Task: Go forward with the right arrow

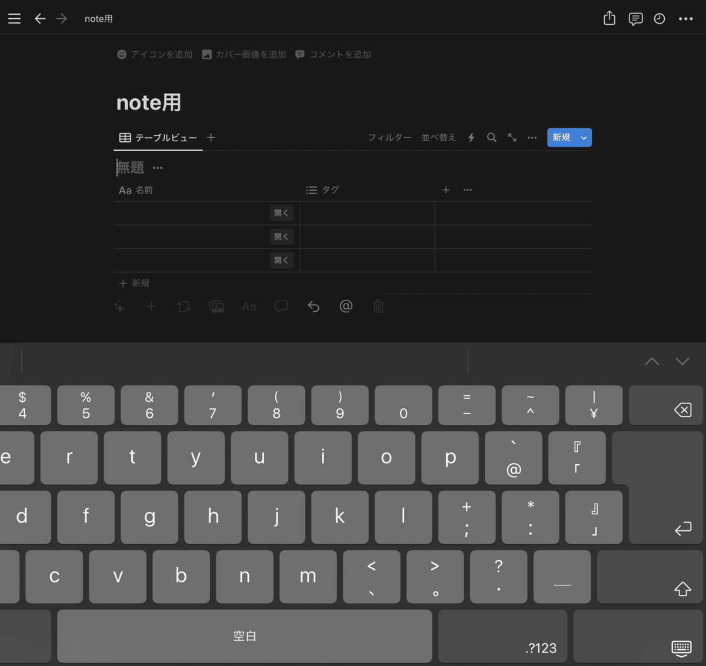Action: point(62,19)
